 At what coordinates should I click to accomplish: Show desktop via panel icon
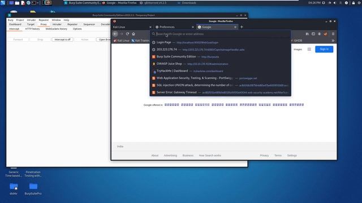pyautogui.click(x=11, y=3)
